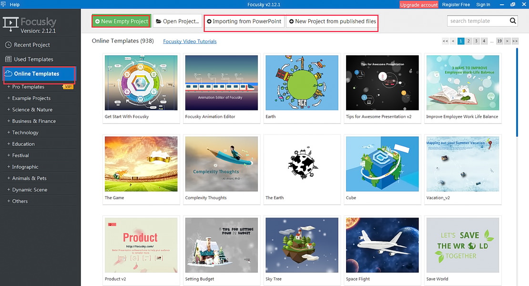Open the Recent Project section

40,45
